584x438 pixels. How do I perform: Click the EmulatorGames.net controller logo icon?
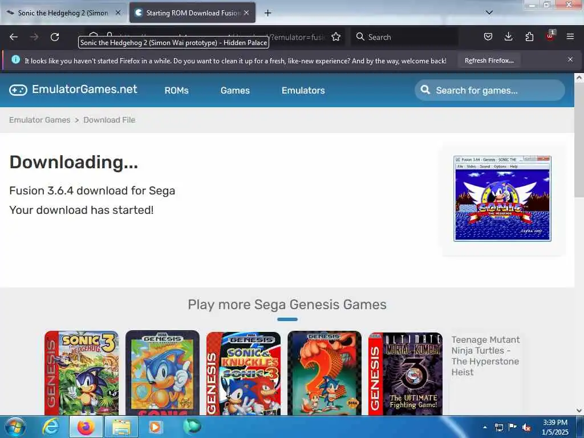(18, 90)
